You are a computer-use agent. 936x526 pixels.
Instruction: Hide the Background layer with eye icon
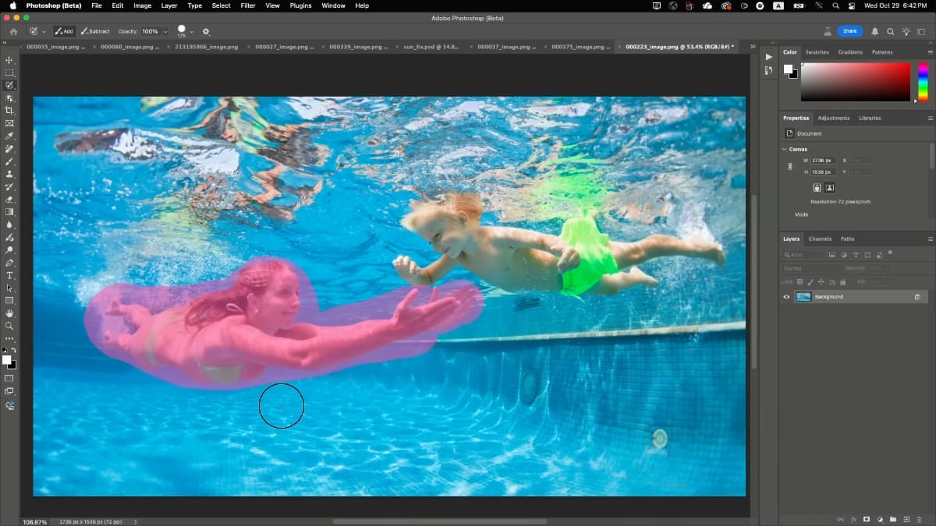pyautogui.click(x=786, y=297)
